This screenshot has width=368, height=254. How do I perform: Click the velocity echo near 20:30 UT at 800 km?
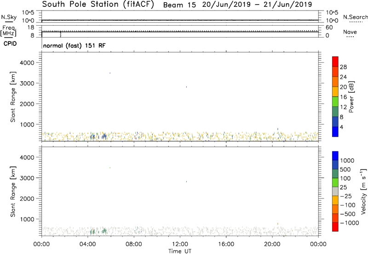coord(278,224)
